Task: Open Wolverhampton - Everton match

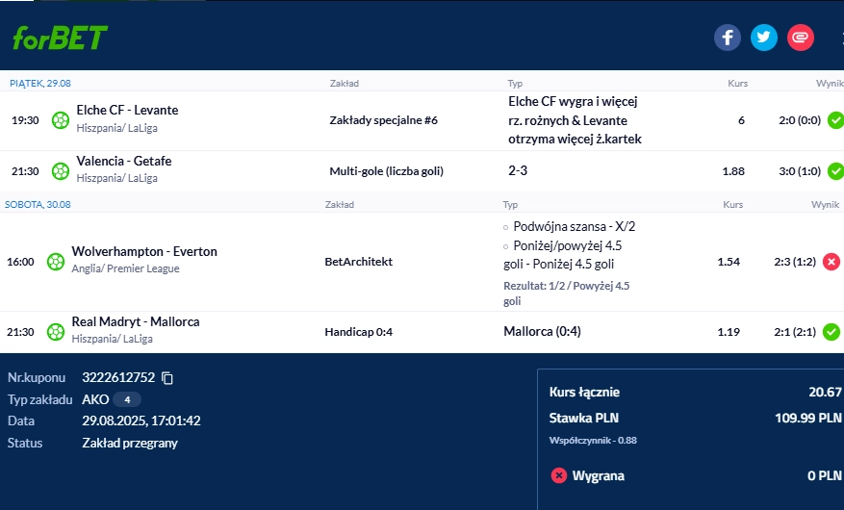Action: click(x=144, y=251)
